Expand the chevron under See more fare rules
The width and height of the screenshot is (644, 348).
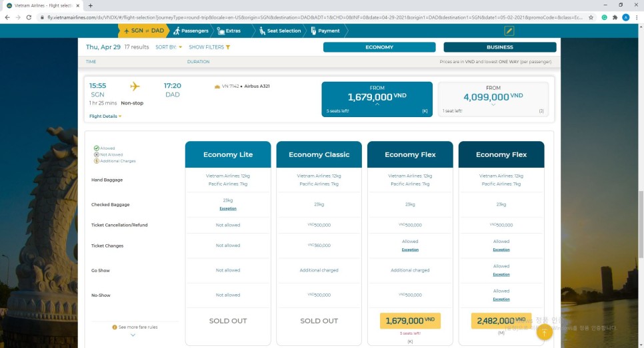133,335
